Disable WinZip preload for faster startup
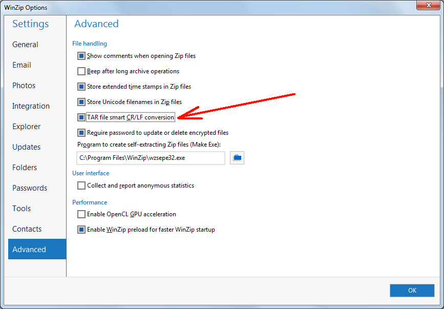This screenshot has height=309, width=444. [x=81, y=230]
